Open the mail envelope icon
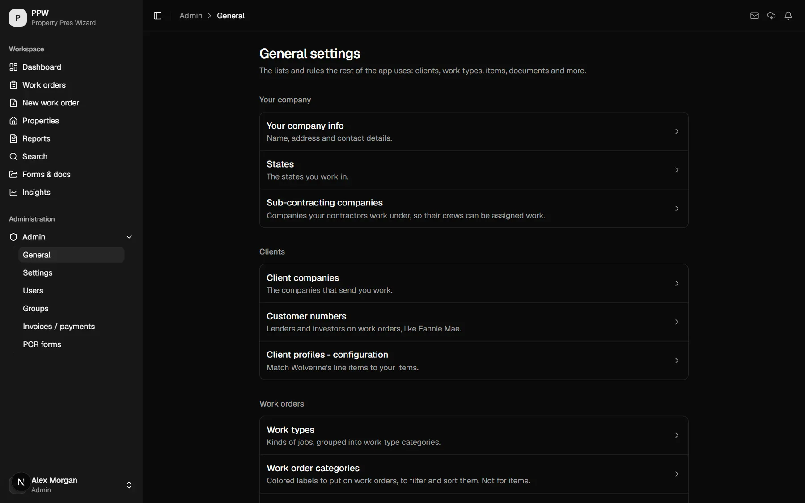The width and height of the screenshot is (805, 503). (x=754, y=16)
